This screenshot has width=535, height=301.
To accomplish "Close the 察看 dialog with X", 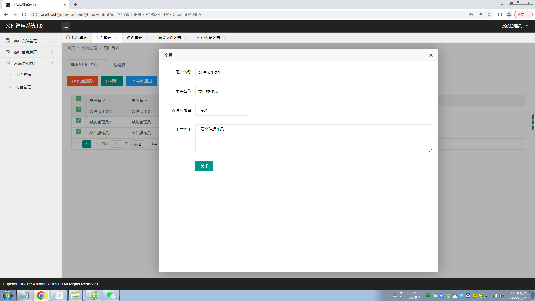I will coord(431,55).
